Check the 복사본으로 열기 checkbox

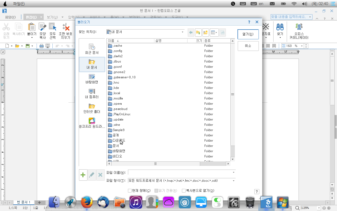184,191
